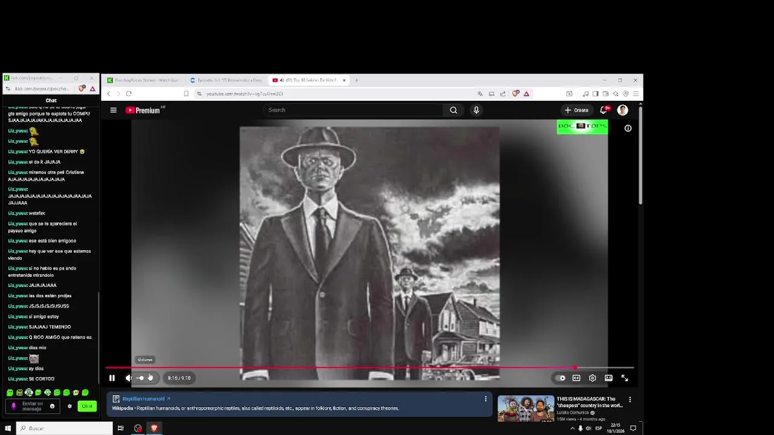Switch to the Episodio 1x1 browser tab

[x=226, y=80]
